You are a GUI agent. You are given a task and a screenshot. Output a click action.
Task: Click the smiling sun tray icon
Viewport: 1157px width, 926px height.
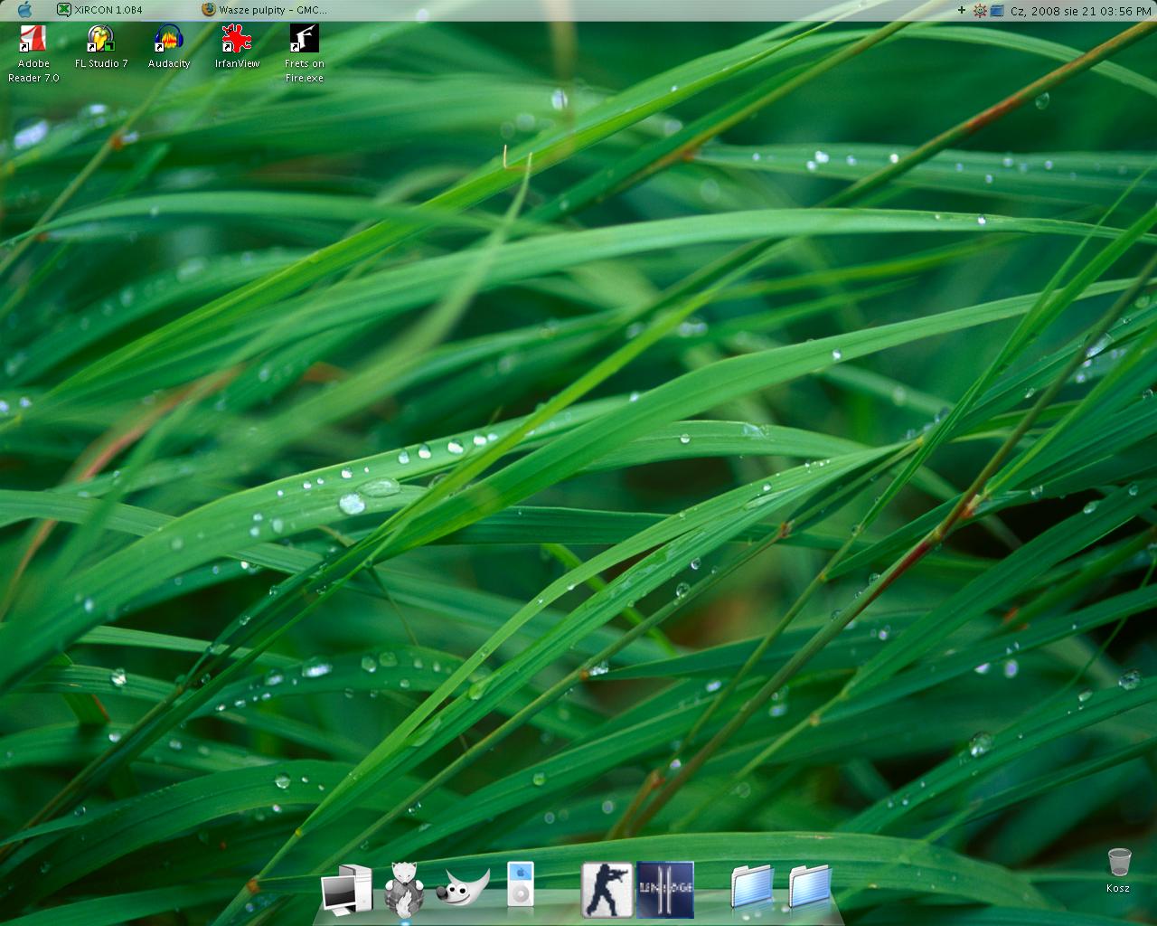[x=979, y=11]
